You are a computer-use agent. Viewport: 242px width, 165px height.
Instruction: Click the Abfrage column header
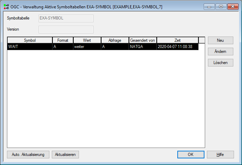coord(115,40)
